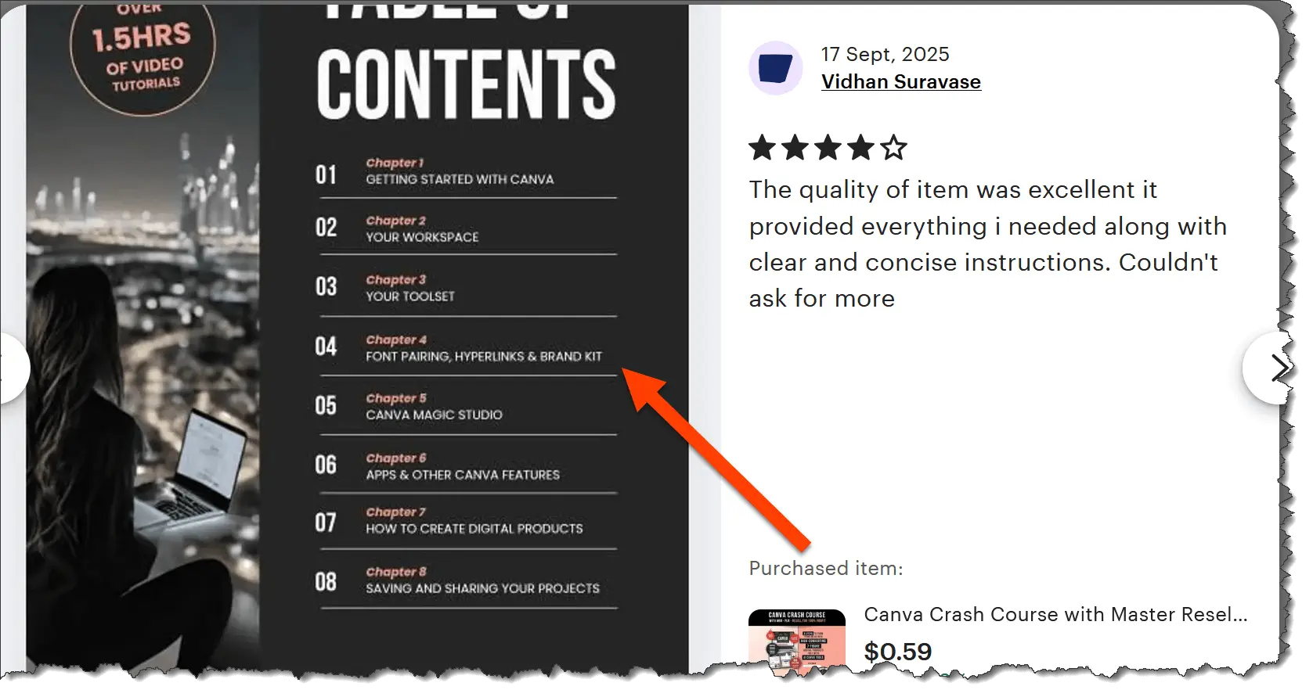Click the first rating star
This screenshot has height=697, width=1313.
[762, 147]
